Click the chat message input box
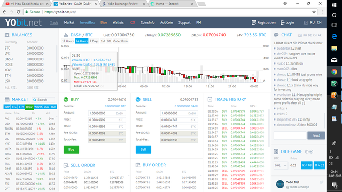Viewport: 342px width, 192px height. point(290,135)
